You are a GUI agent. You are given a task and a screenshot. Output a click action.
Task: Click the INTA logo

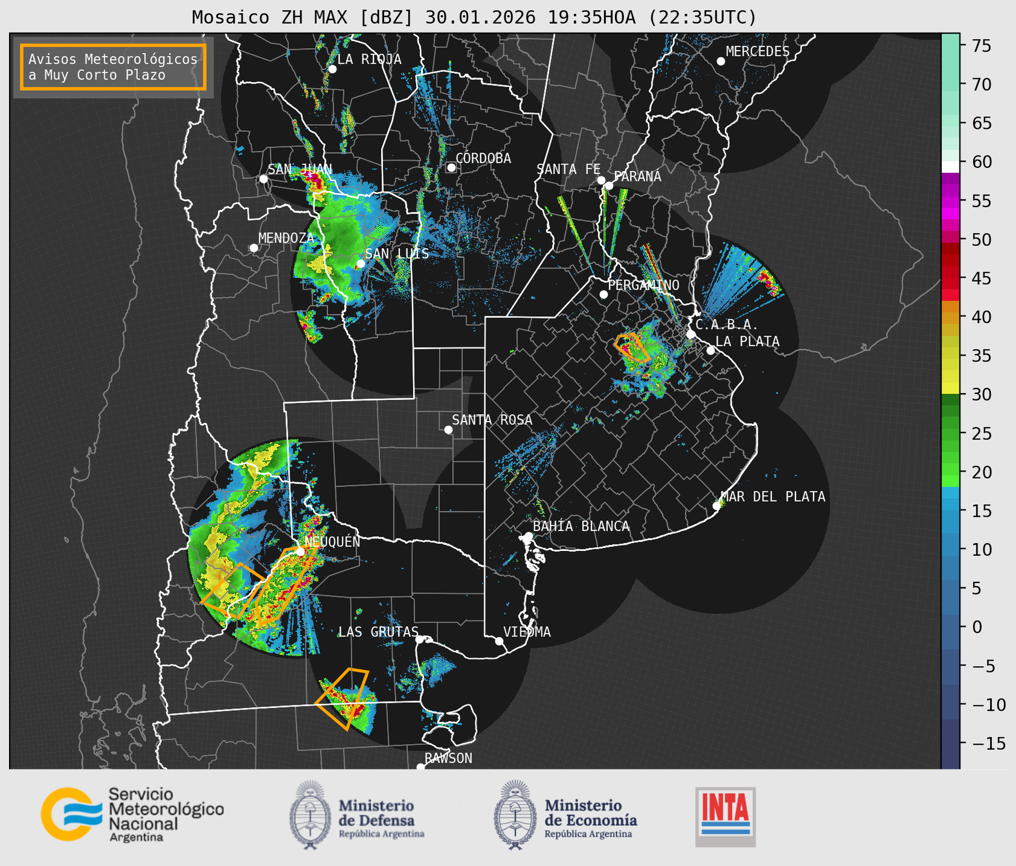[x=726, y=817]
